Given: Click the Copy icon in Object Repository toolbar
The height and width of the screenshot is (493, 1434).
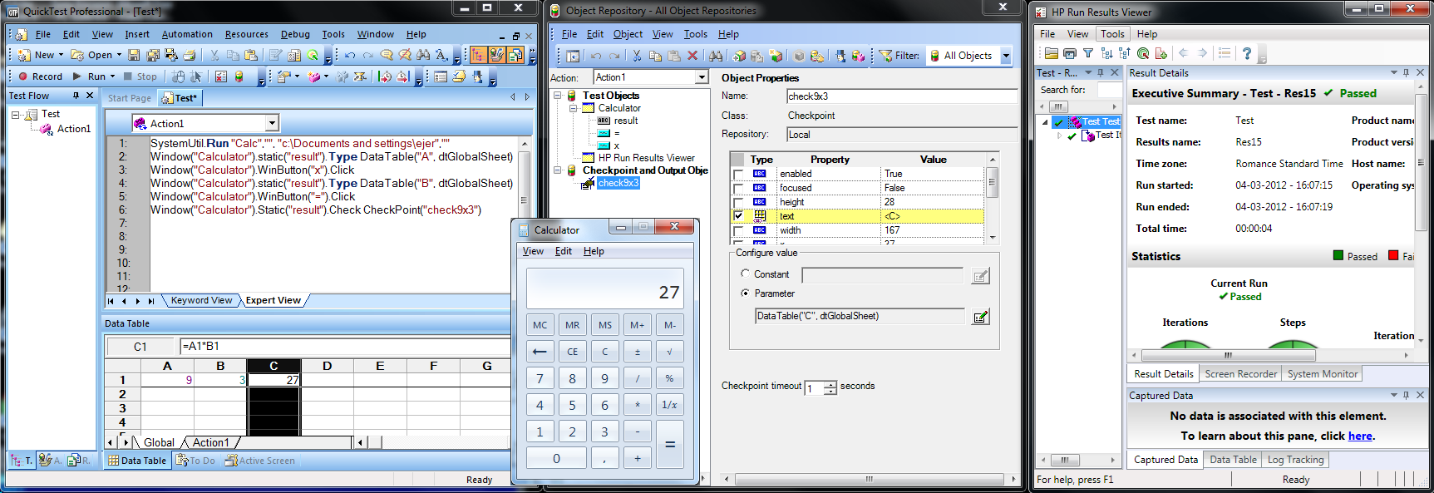Looking at the screenshot, I should pos(655,56).
